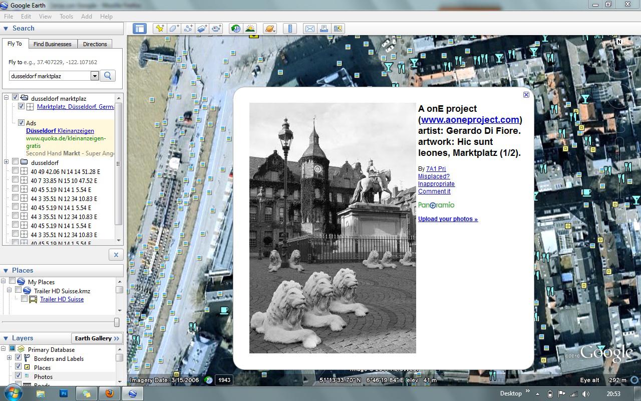This screenshot has height=401, width=641.
Task: Collapse the Search panel header
Action: (6, 29)
